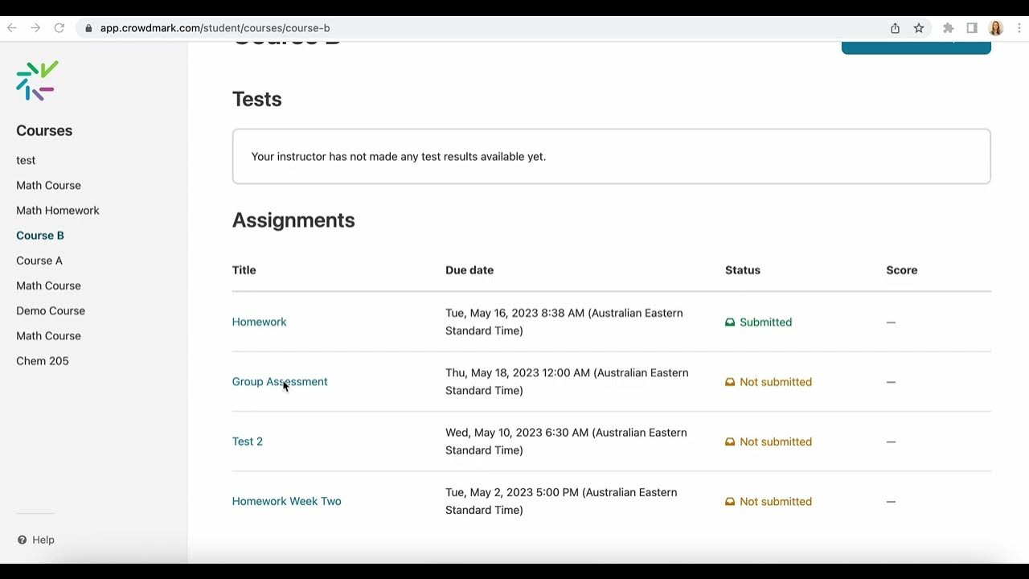Toggle the browser side panel icon
This screenshot has width=1029, height=579.
972,28
